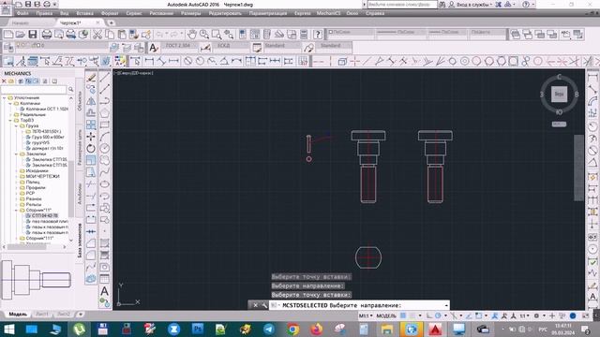Select the Move tool in Modify toolbar
600x337 pixels.
[91, 137]
